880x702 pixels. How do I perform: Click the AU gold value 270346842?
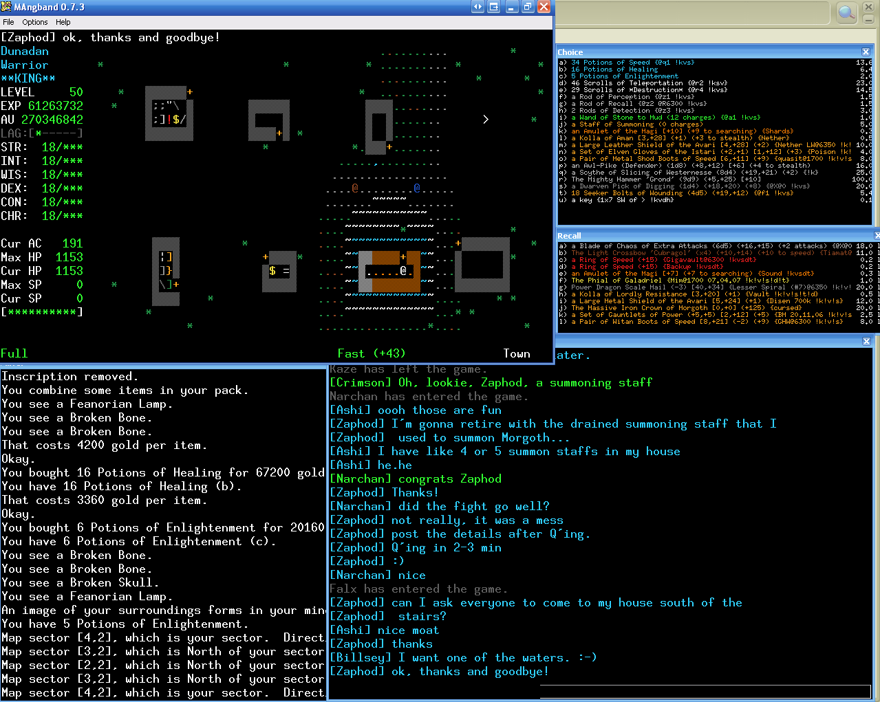52,120
